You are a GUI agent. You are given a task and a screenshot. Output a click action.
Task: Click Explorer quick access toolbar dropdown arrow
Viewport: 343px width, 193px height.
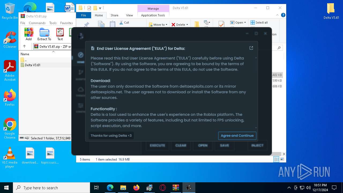tap(100, 8)
